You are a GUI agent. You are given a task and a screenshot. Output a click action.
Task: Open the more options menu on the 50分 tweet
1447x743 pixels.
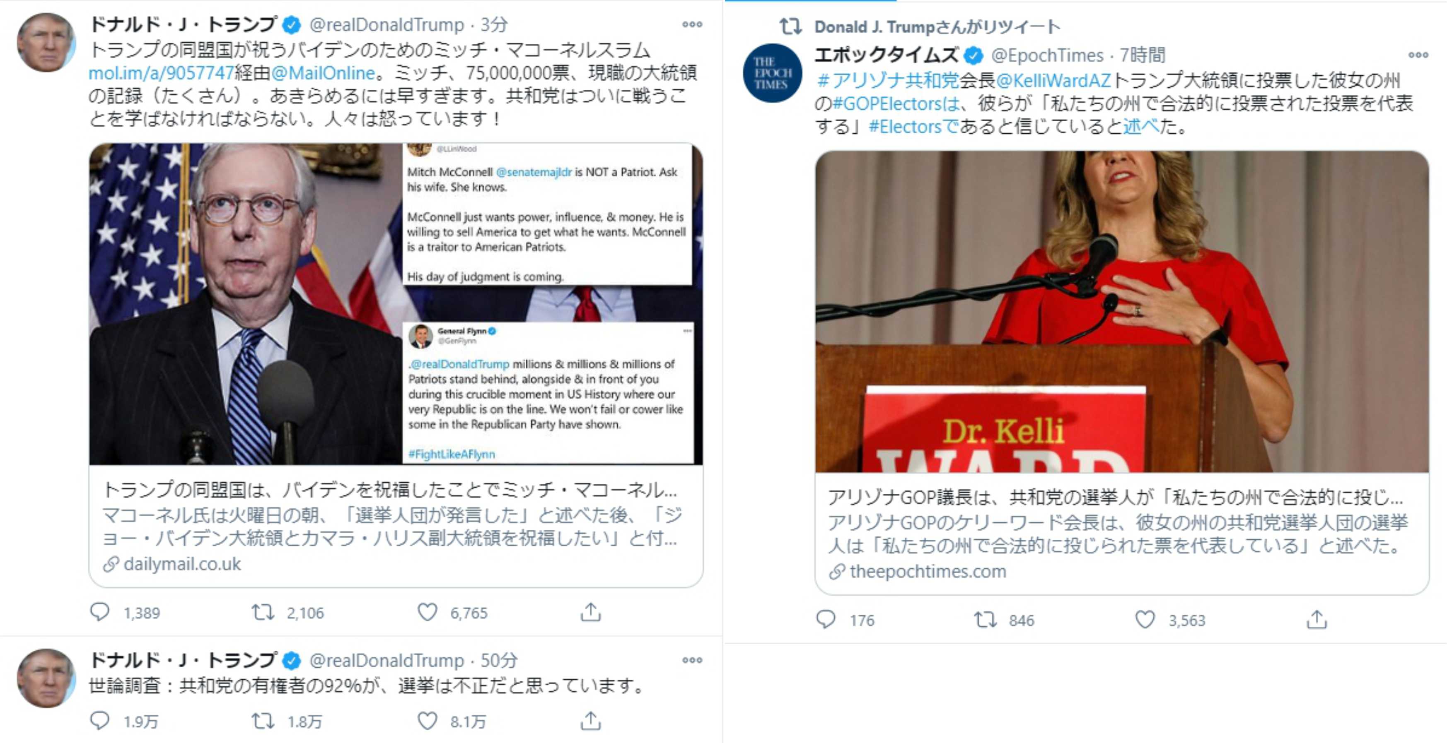pos(692,660)
